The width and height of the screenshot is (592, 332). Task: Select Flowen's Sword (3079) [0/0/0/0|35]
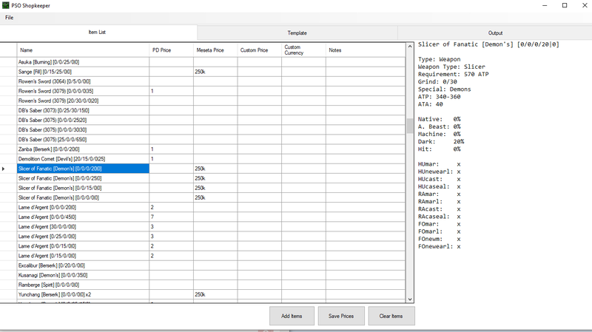tap(83, 91)
